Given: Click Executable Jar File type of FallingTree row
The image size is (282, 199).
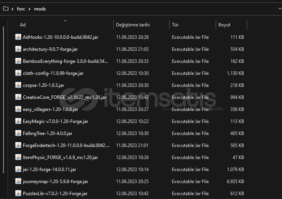Looking at the screenshot, I should point(190,133).
